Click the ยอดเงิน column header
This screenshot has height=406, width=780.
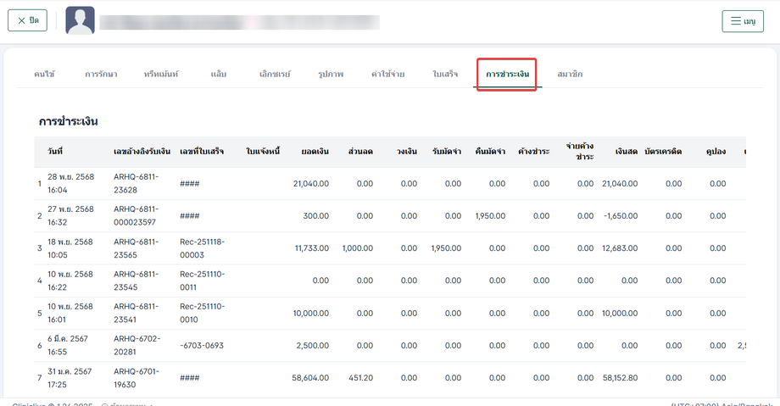click(x=315, y=152)
